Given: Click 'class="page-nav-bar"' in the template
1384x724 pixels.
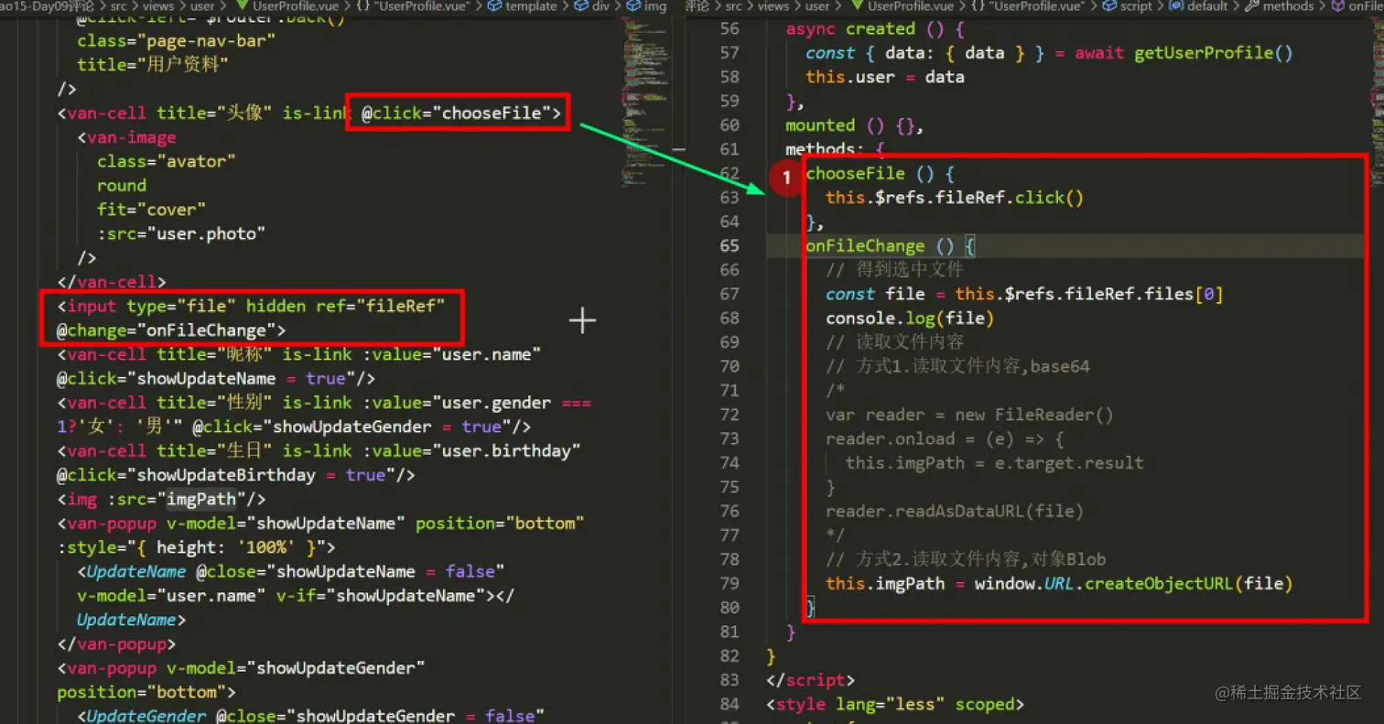Looking at the screenshot, I should tap(177, 41).
